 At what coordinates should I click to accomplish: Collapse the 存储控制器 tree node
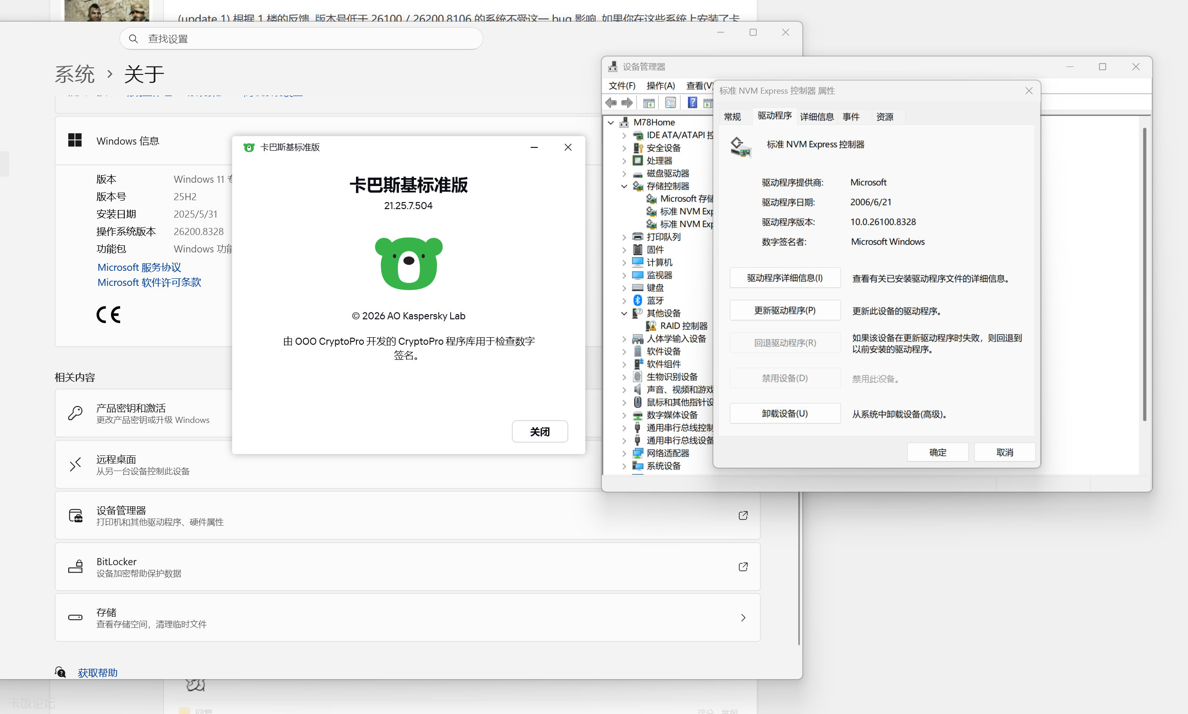624,186
